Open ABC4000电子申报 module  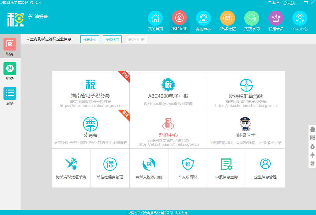click(168, 90)
